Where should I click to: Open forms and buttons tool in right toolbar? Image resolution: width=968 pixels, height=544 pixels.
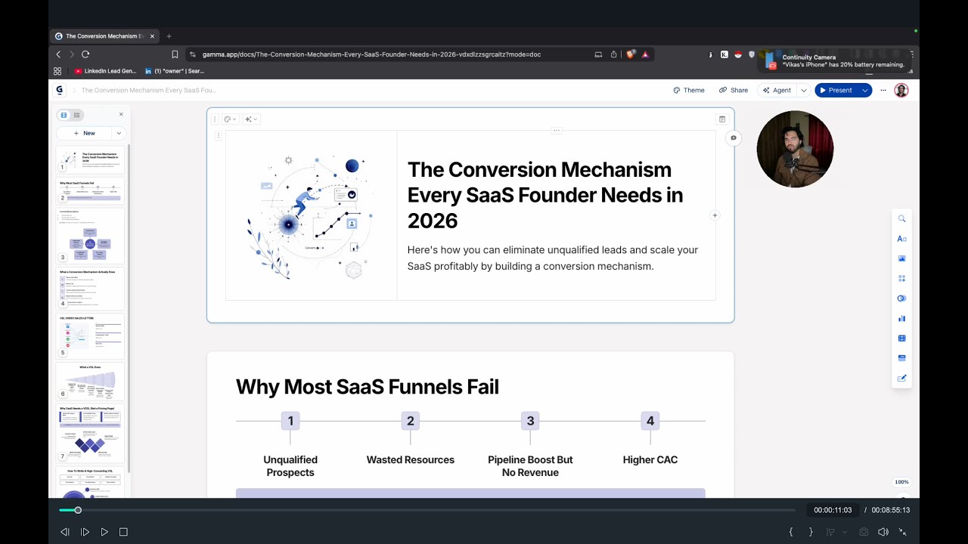901,358
